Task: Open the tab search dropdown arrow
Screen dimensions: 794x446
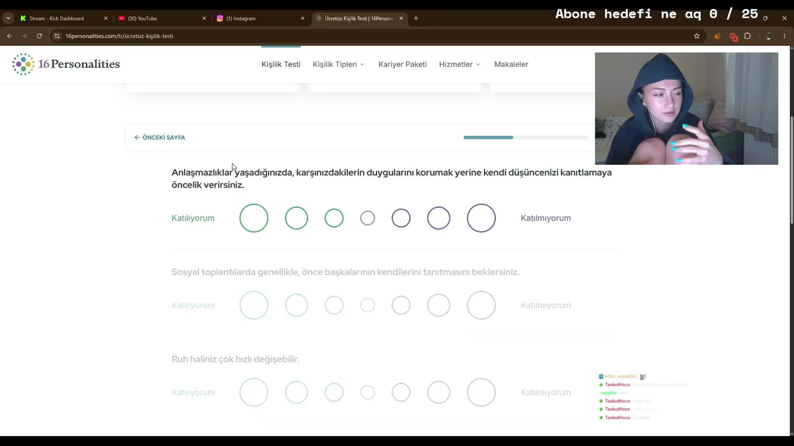Action: point(8,19)
